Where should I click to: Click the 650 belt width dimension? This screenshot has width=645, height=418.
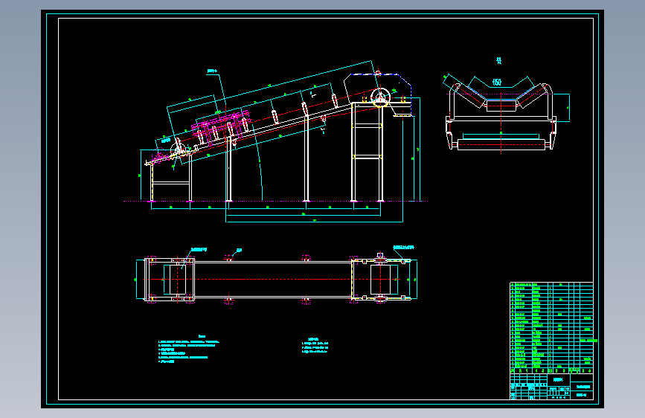pos(497,82)
